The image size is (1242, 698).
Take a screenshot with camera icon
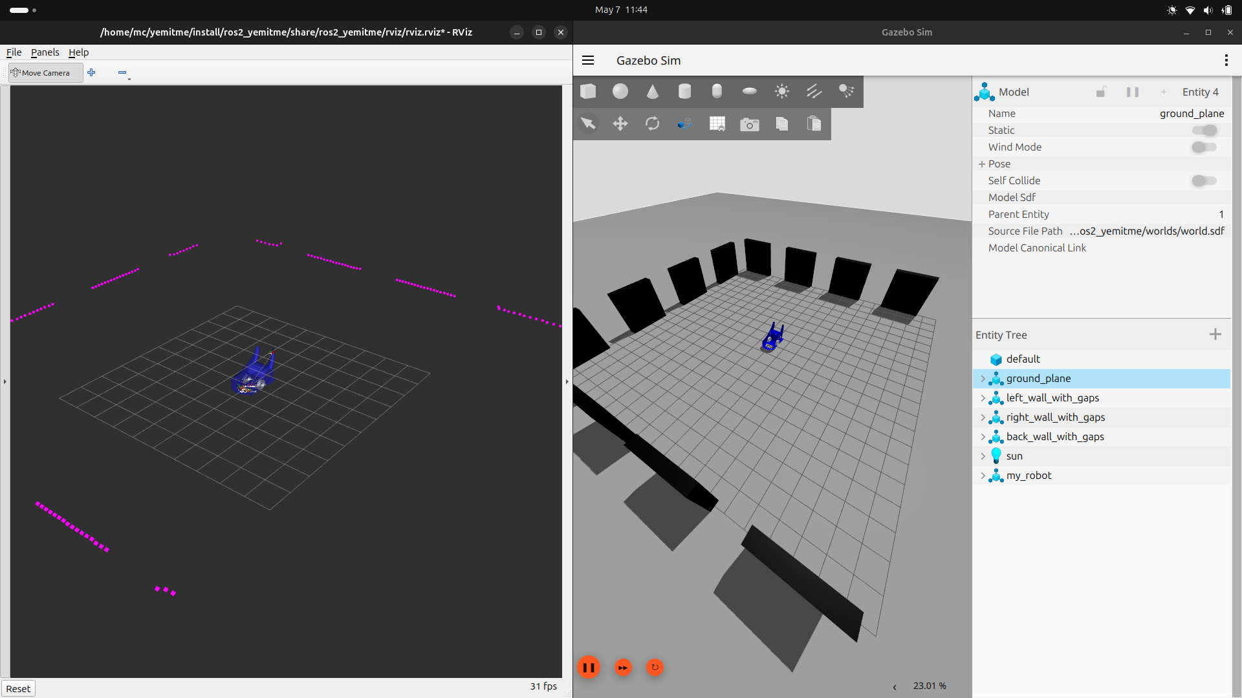[749, 123]
